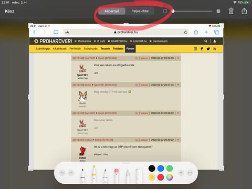Open the rainbow color wheel picker

point(170,177)
